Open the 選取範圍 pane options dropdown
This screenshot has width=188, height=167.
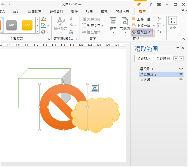(178, 48)
